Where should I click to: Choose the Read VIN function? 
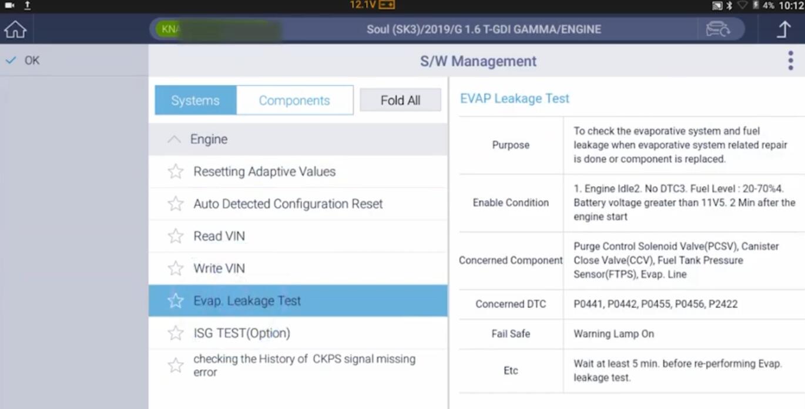298,236
